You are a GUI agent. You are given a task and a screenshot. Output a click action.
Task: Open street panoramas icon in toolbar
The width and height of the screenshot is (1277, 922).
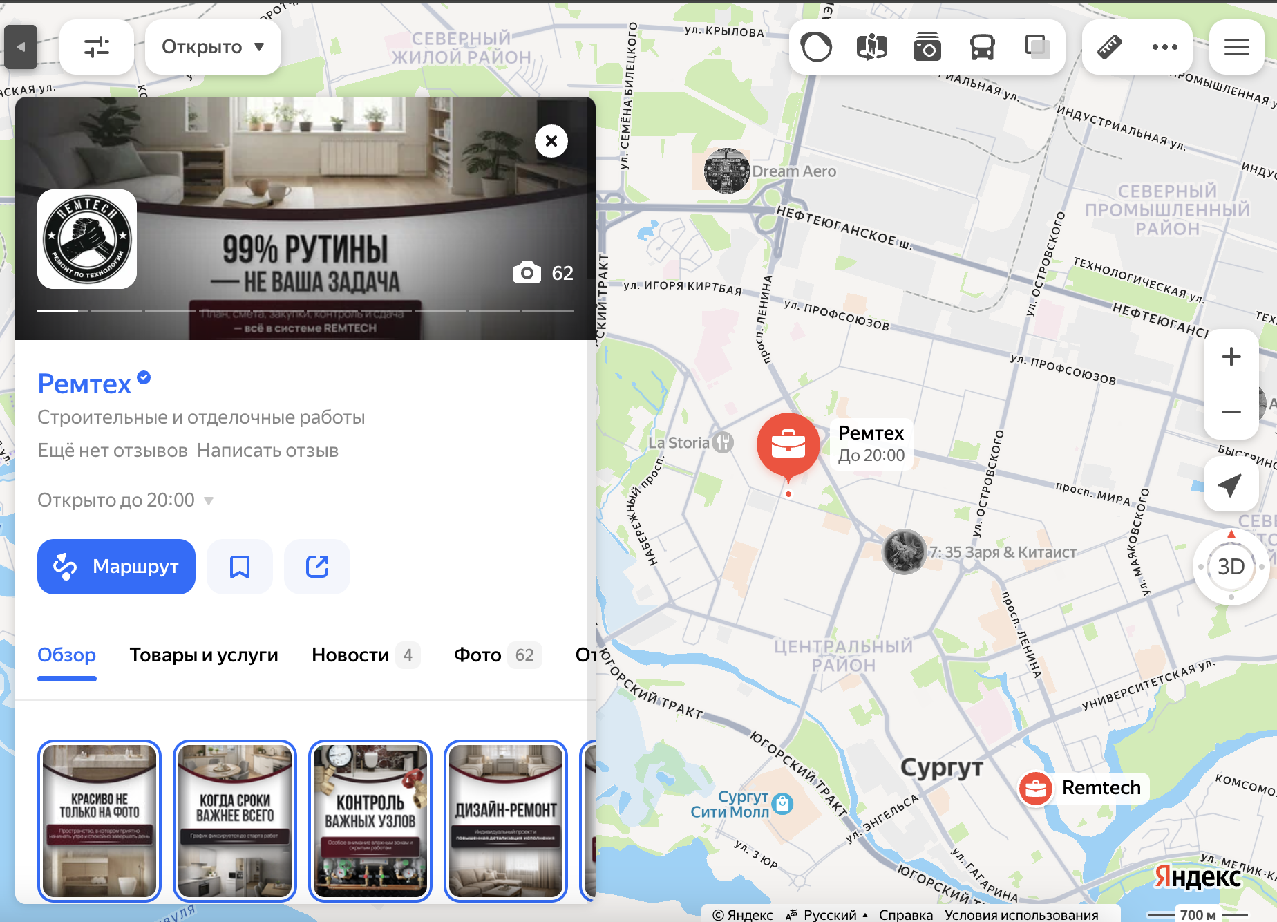pos(871,47)
